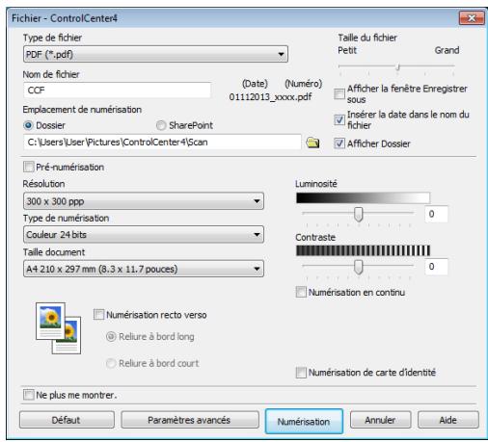Click the Nom de fichier input field
Image resolution: width=488 pixels, height=442 pixels.
pyautogui.click(x=117, y=91)
